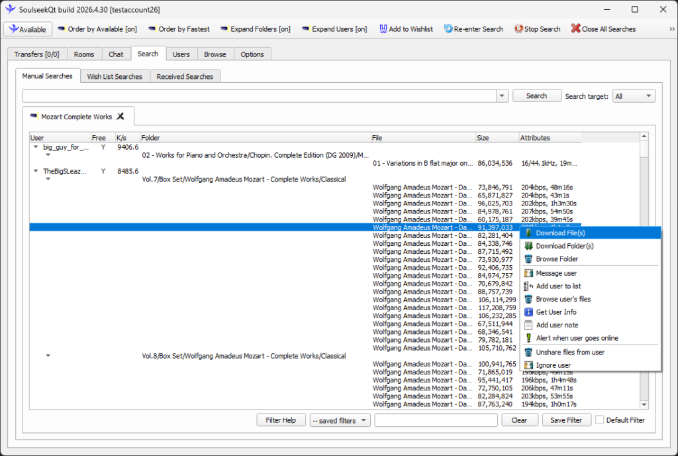678x456 pixels.
Task: Toggle Order by Available option
Action: pyautogui.click(x=97, y=29)
